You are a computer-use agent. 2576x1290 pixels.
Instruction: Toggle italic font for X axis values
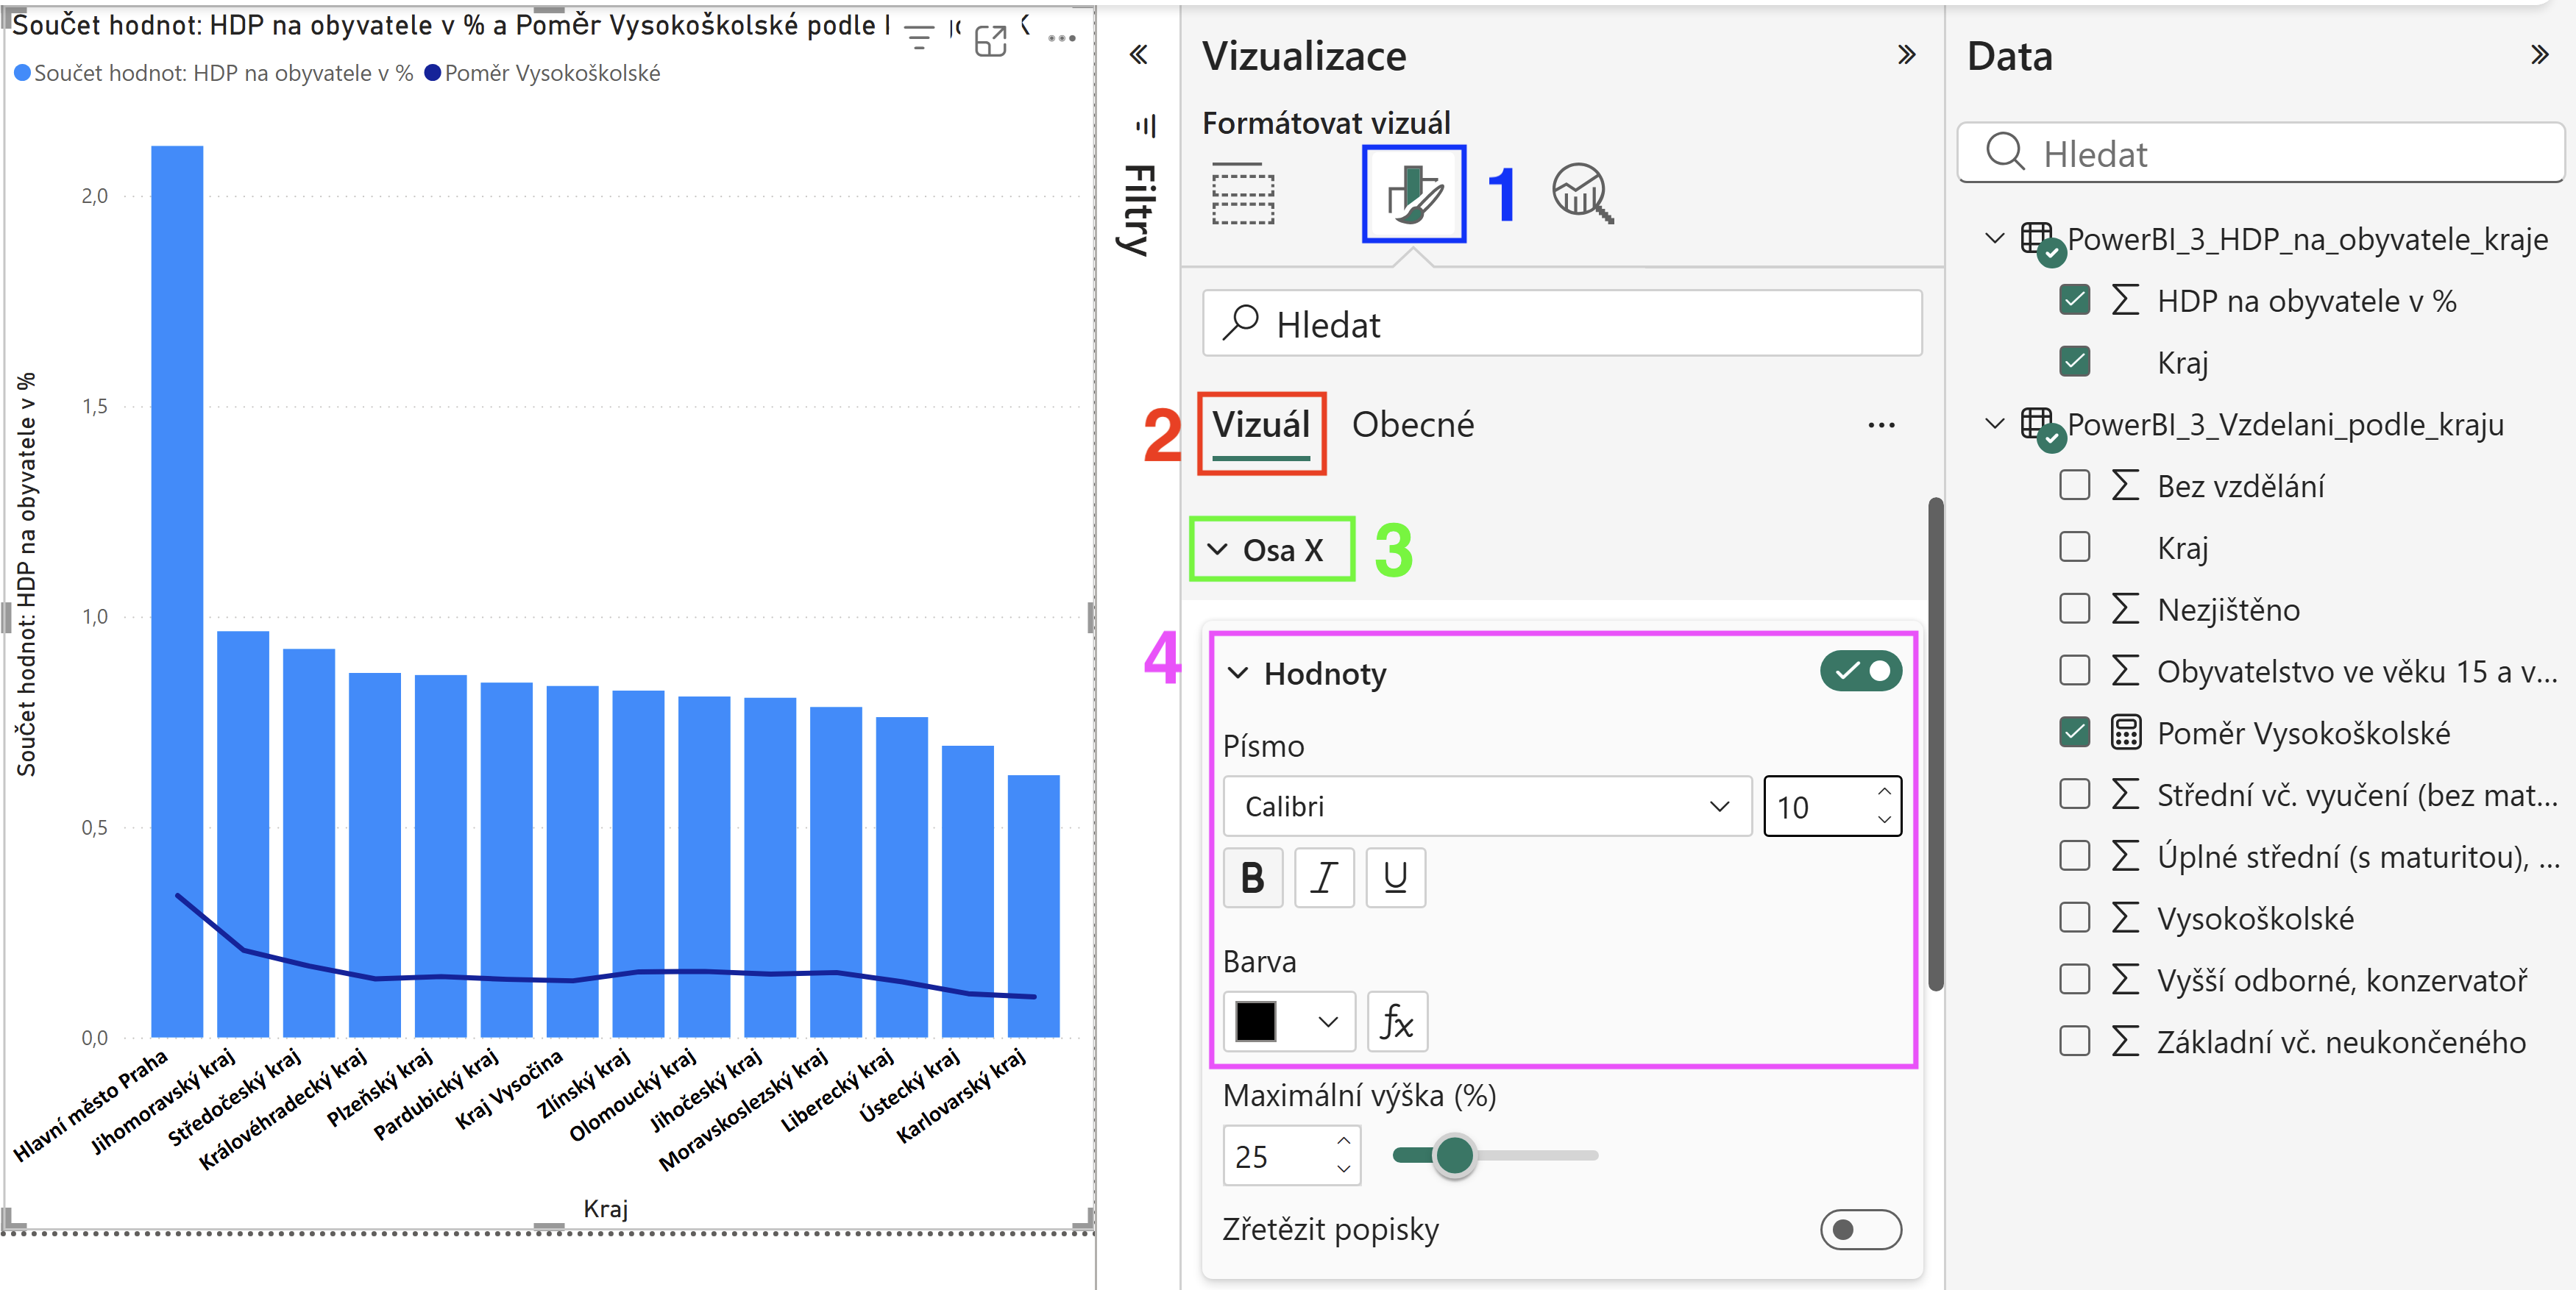[x=1324, y=877]
